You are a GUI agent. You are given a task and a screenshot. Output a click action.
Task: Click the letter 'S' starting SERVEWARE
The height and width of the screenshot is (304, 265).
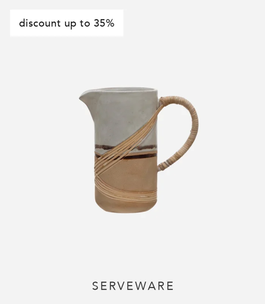[x=95, y=286]
